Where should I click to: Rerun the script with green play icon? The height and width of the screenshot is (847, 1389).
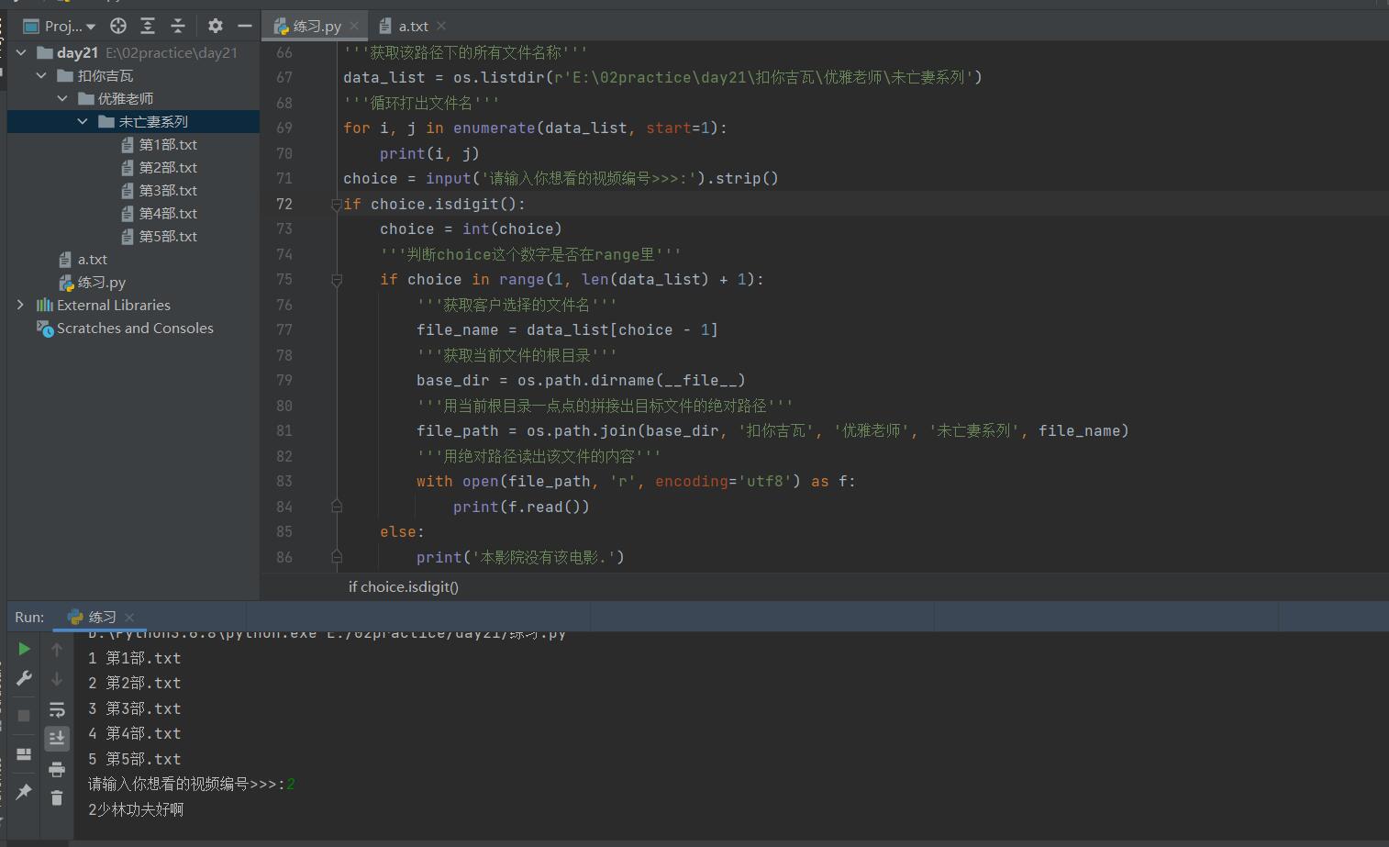coord(24,649)
